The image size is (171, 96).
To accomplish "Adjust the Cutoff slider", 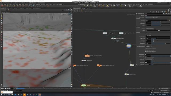I will click(161, 25).
